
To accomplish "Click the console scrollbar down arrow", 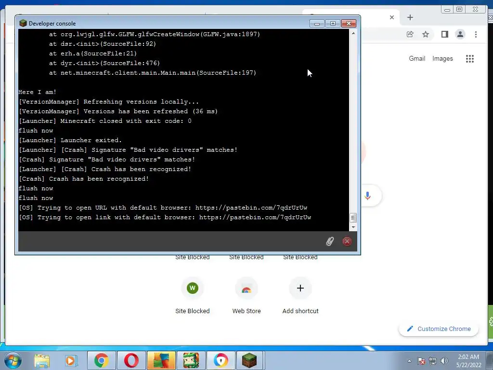I will (x=353, y=227).
